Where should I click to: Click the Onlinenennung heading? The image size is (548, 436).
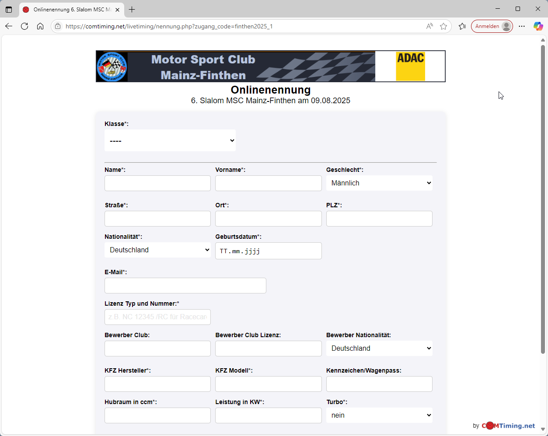(x=271, y=90)
